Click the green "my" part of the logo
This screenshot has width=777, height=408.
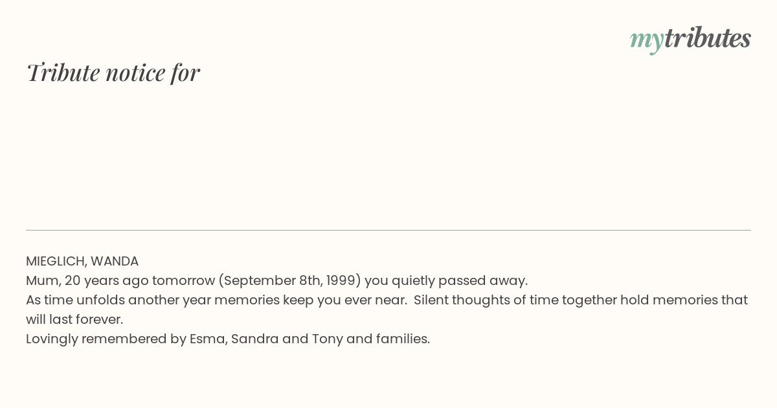(x=646, y=41)
